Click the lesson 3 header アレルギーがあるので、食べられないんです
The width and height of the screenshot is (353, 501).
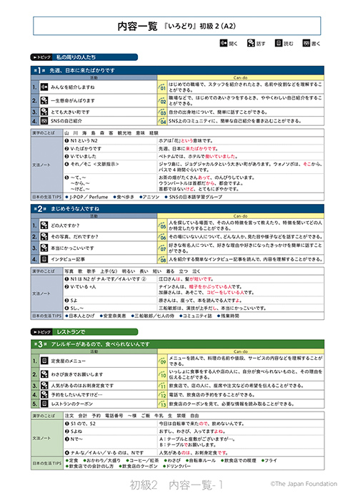100,344
